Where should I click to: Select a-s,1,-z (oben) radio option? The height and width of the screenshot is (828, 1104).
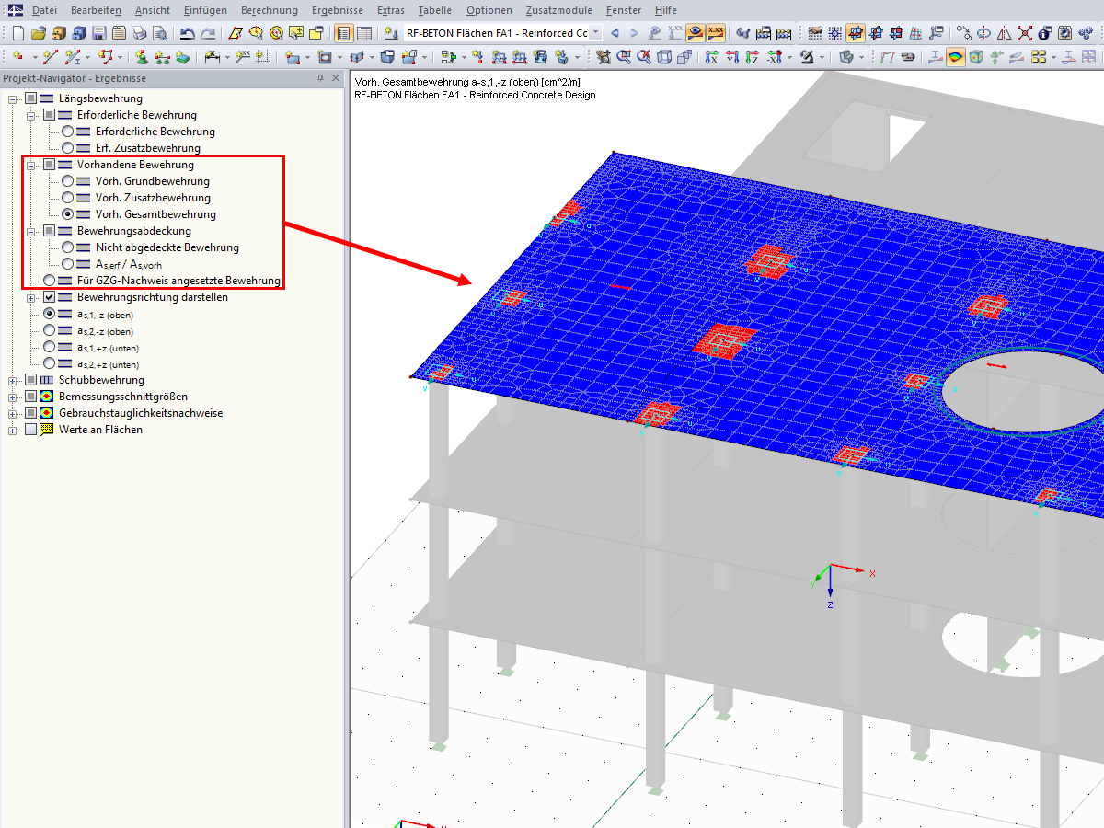pyautogui.click(x=49, y=314)
